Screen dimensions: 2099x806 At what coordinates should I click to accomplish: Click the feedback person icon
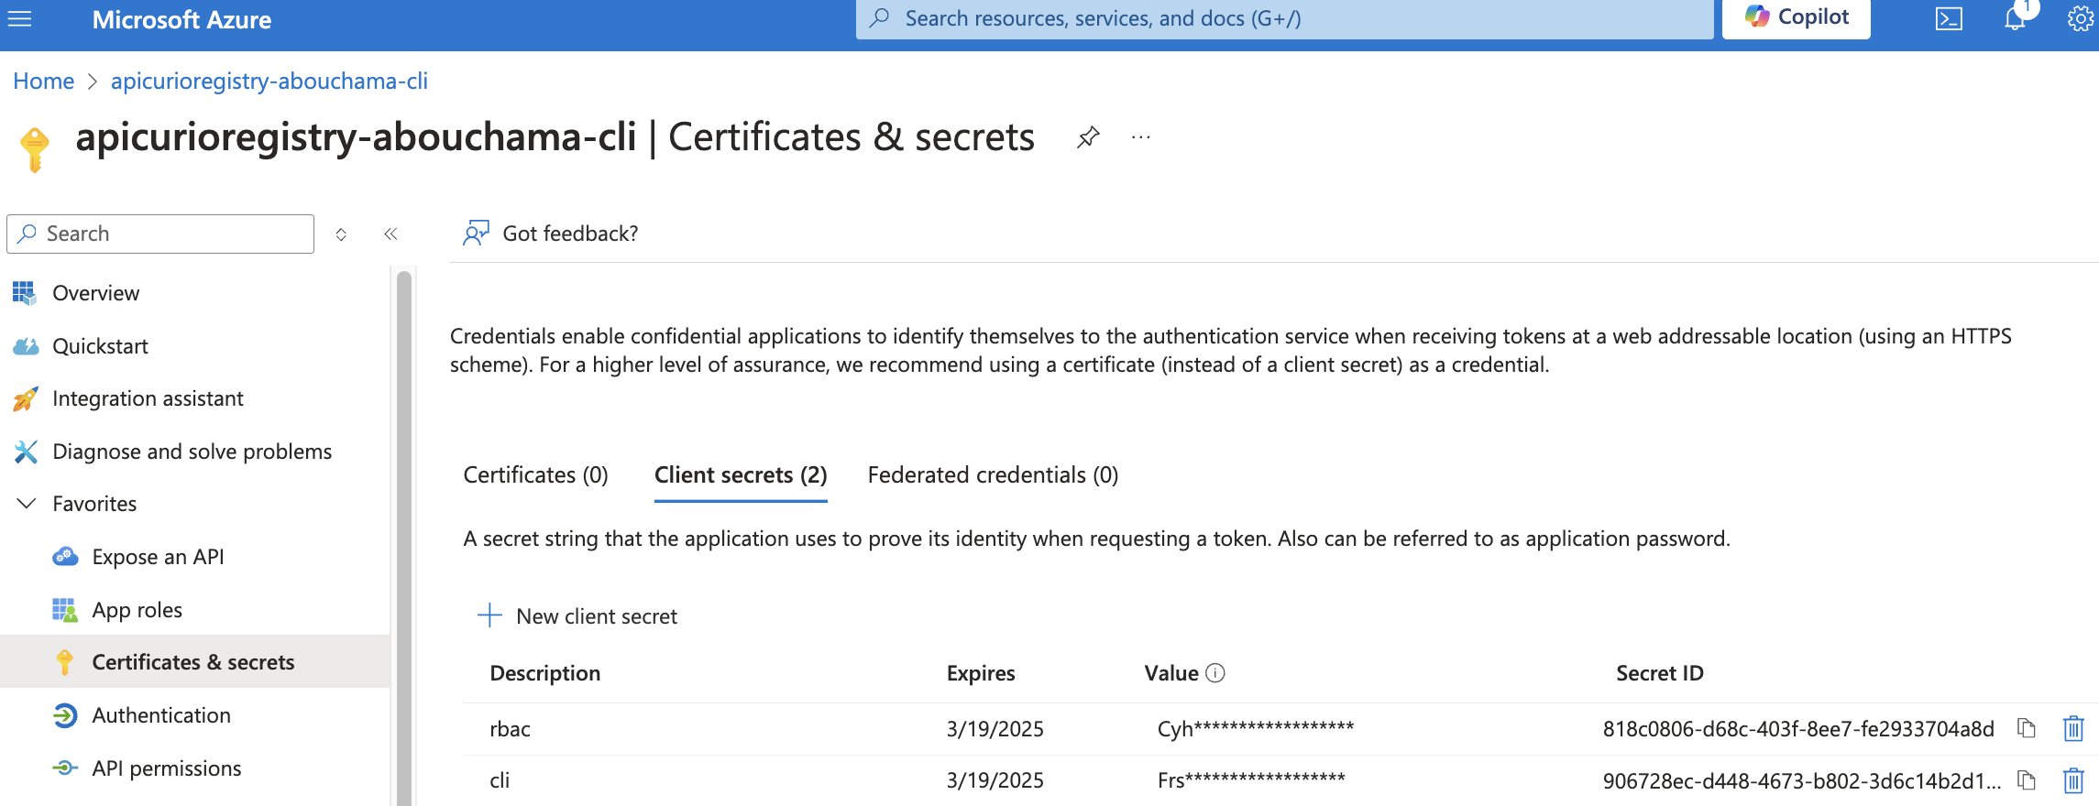(476, 234)
